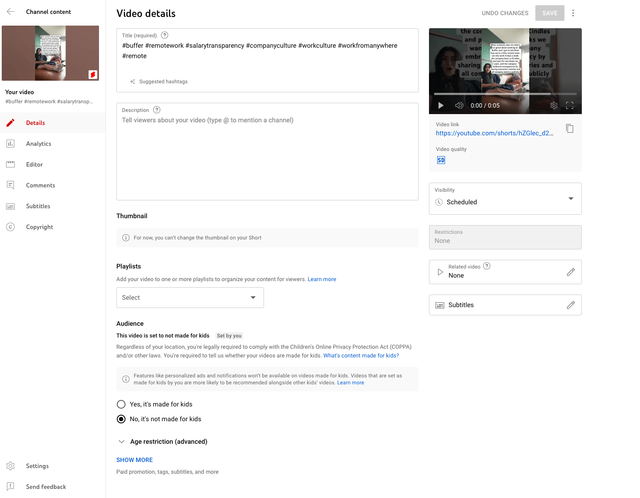Open the Copyright section
The width and height of the screenshot is (640, 498).
point(40,227)
